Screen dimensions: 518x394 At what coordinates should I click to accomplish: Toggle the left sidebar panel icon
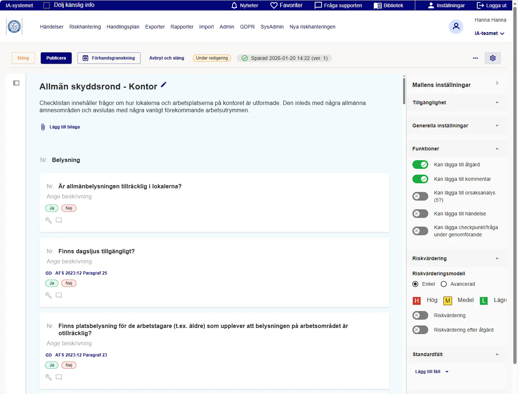(16, 83)
